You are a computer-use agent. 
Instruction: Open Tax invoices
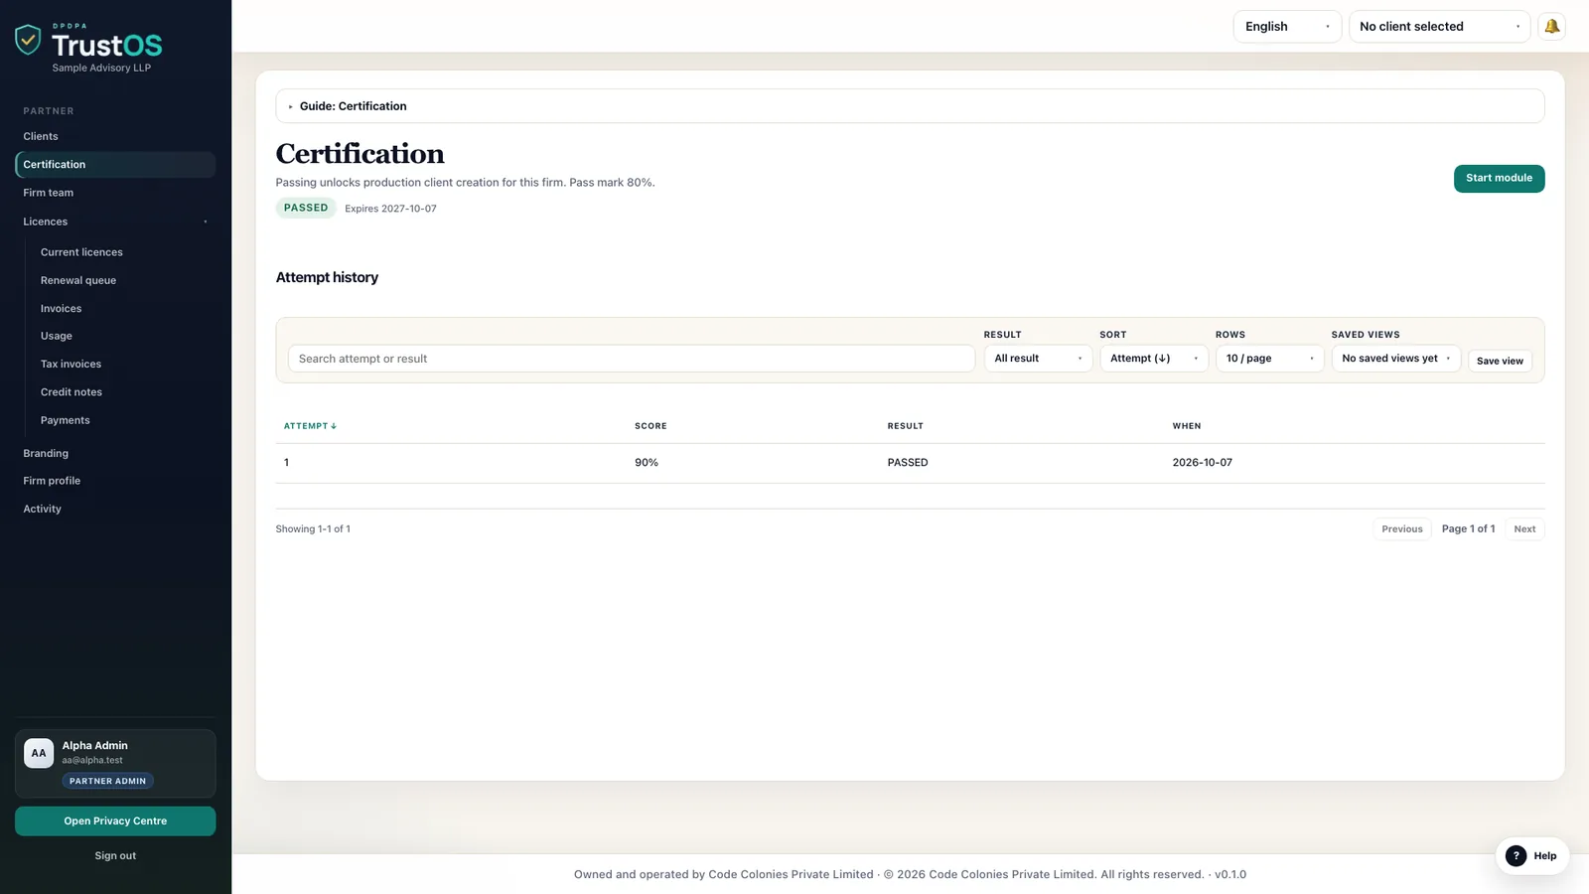71,365
